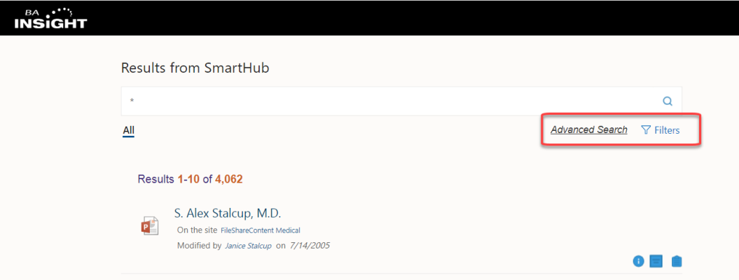
Task: Follow the FileShareContent Medical site link
Action: [x=261, y=230]
